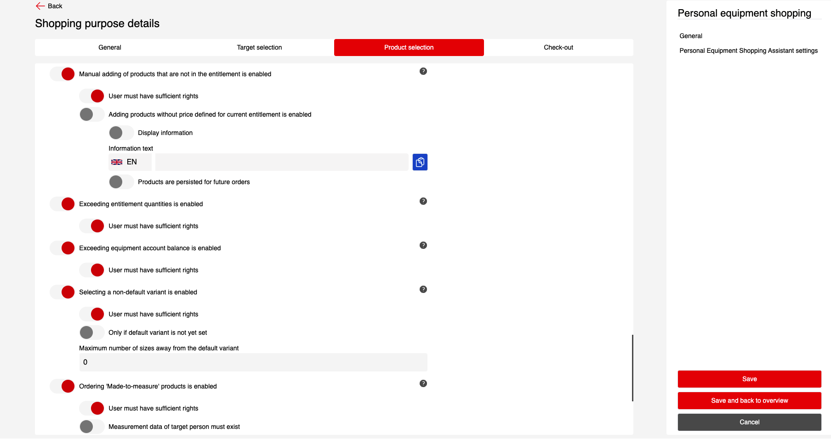This screenshot has width=831, height=439.
Task: Enable Display information toggle
Action: [x=121, y=133]
